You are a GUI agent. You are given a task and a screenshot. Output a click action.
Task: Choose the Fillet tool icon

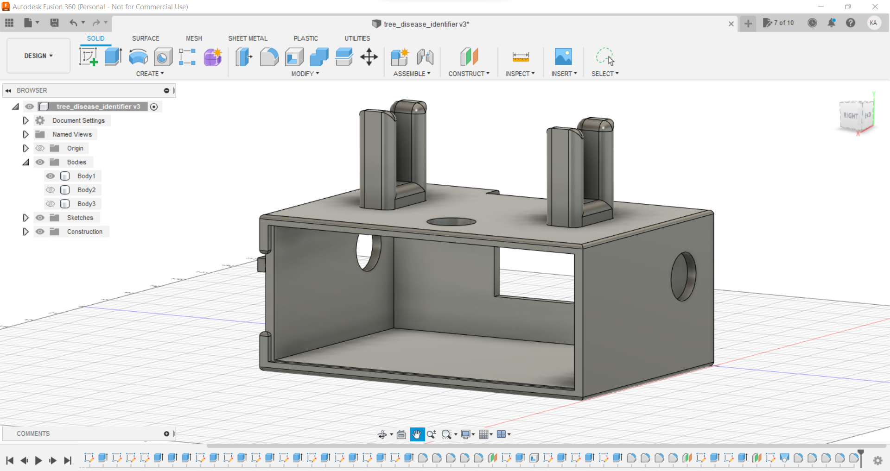pos(269,57)
